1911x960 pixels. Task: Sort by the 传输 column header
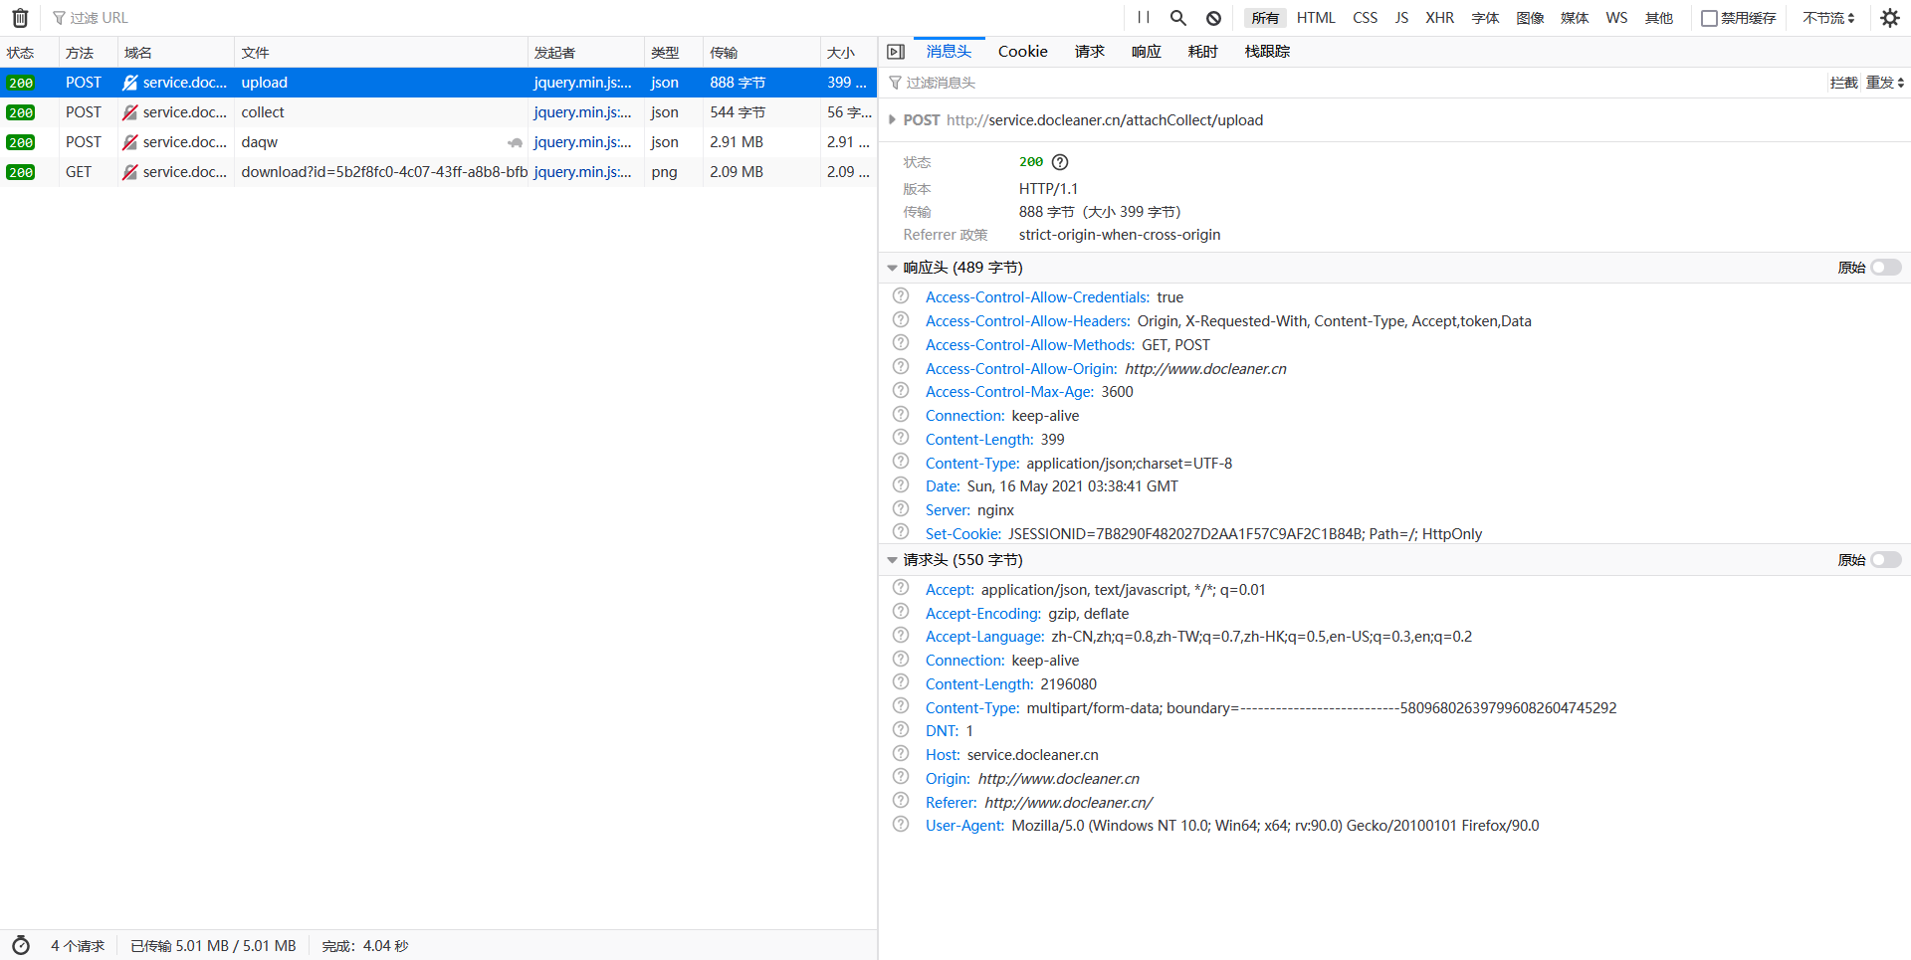[x=761, y=53]
